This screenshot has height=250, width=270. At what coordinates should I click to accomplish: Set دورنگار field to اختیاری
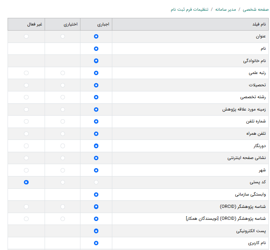(63, 146)
